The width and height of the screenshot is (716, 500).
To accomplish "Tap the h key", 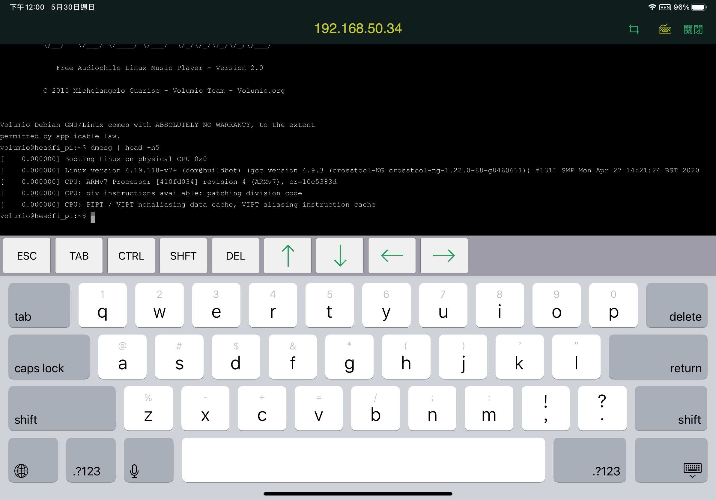I will click(x=406, y=357).
